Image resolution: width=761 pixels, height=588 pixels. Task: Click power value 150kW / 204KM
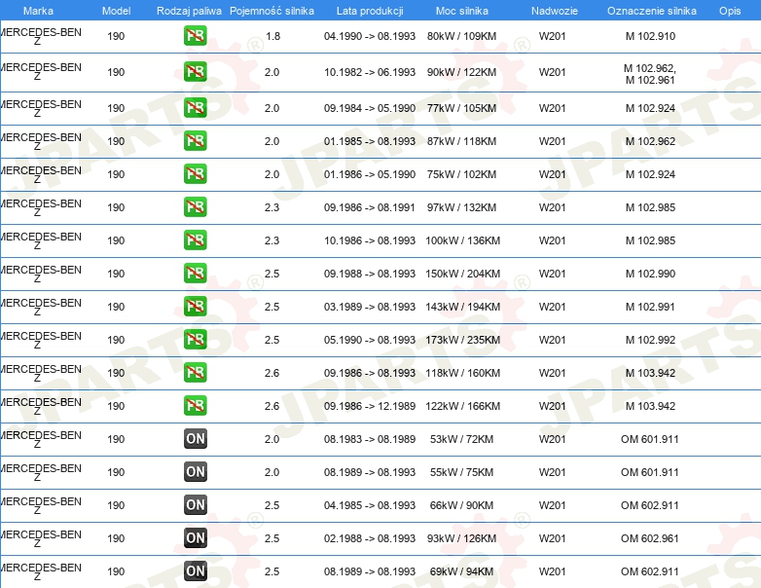(x=462, y=274)
